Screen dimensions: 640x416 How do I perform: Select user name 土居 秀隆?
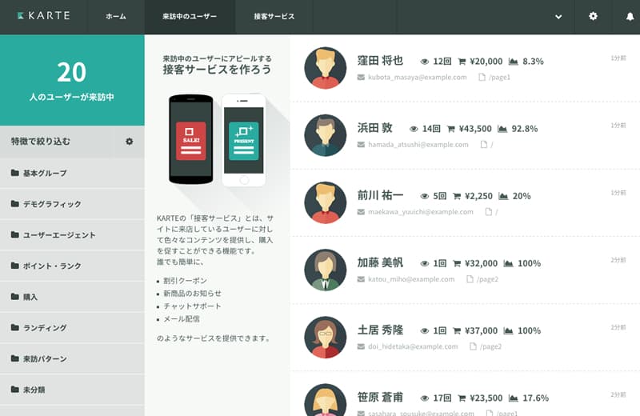(x=381, y=330)
